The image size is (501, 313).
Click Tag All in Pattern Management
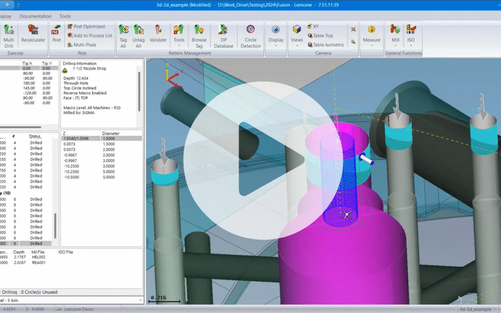pyautogui.click(x=123, y=36)
